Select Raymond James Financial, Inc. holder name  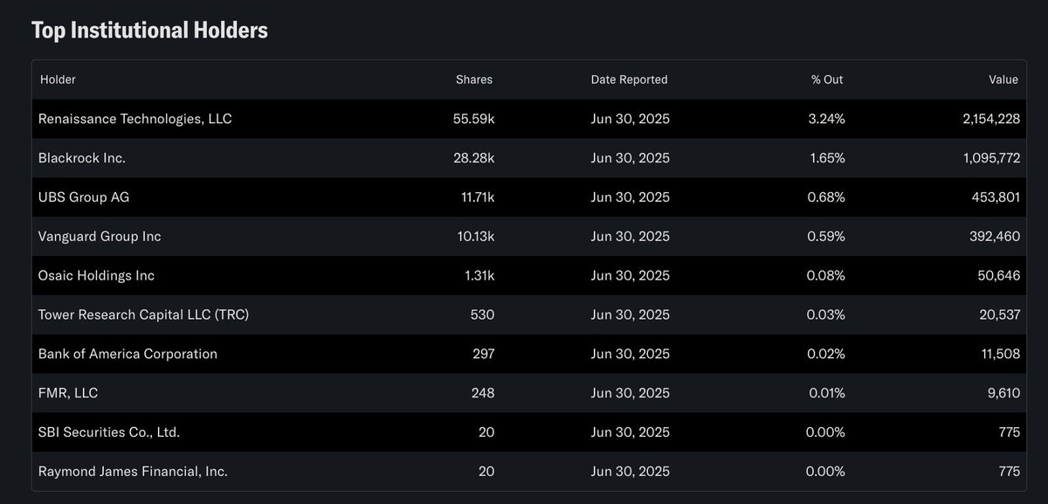133,472
